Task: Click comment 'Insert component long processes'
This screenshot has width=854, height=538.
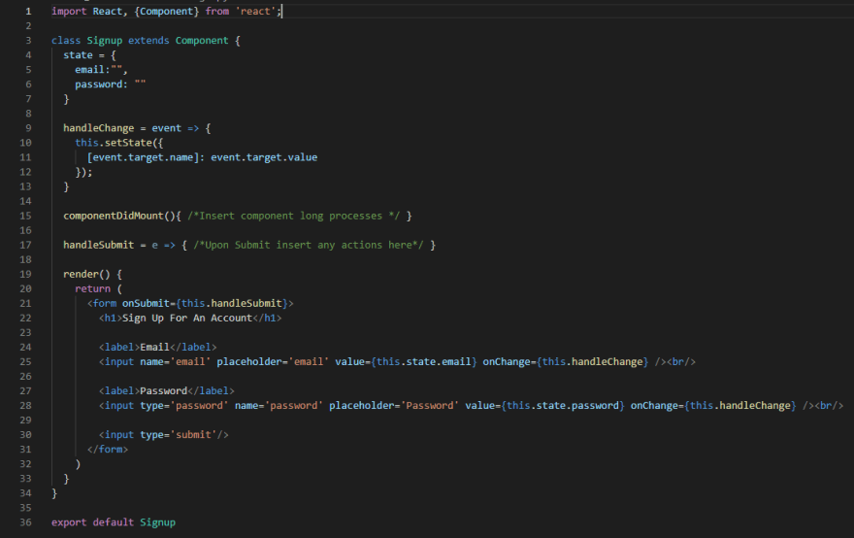Action: 293,216
